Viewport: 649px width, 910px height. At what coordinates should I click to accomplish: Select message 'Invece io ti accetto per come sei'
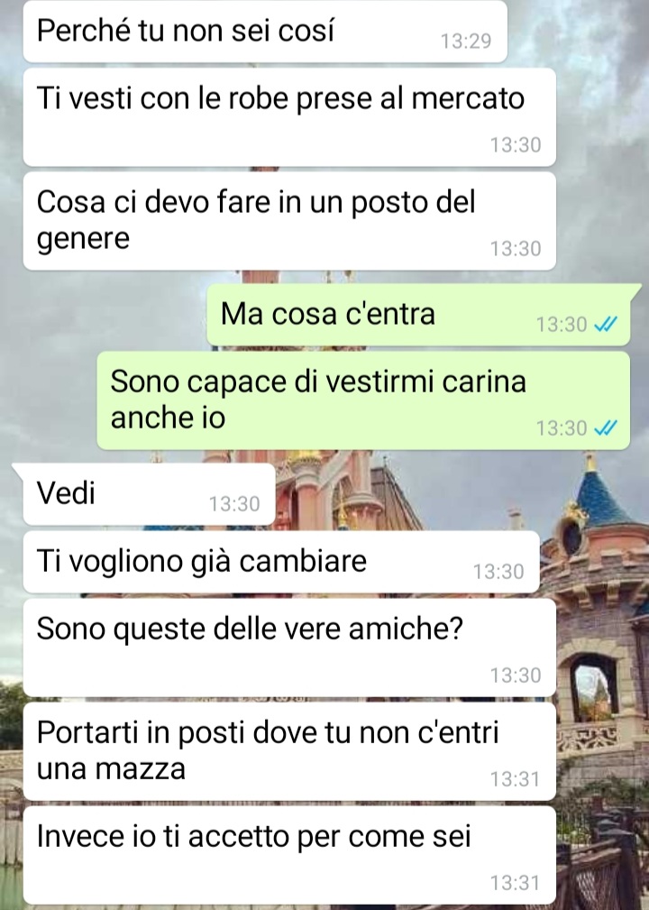tap(289, 855)
